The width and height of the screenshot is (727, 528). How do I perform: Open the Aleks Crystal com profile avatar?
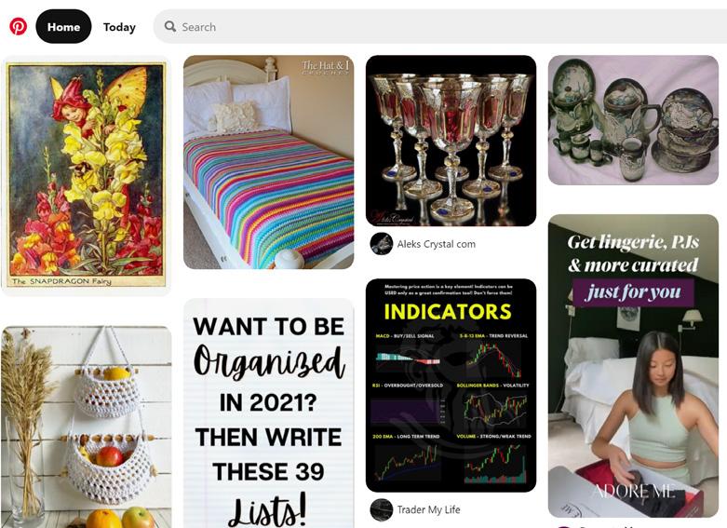click(x=381, y=244)
